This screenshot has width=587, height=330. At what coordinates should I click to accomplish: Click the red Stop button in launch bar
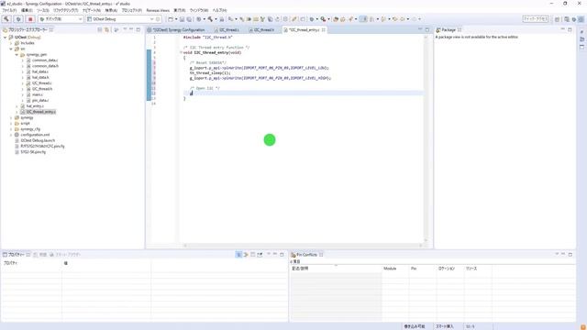coord(30,18)
